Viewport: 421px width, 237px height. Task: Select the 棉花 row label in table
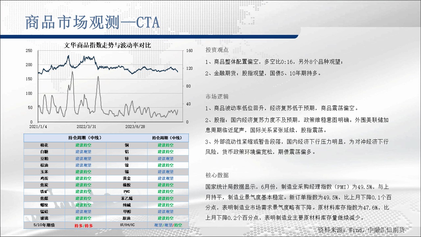[x=44, y=145]
